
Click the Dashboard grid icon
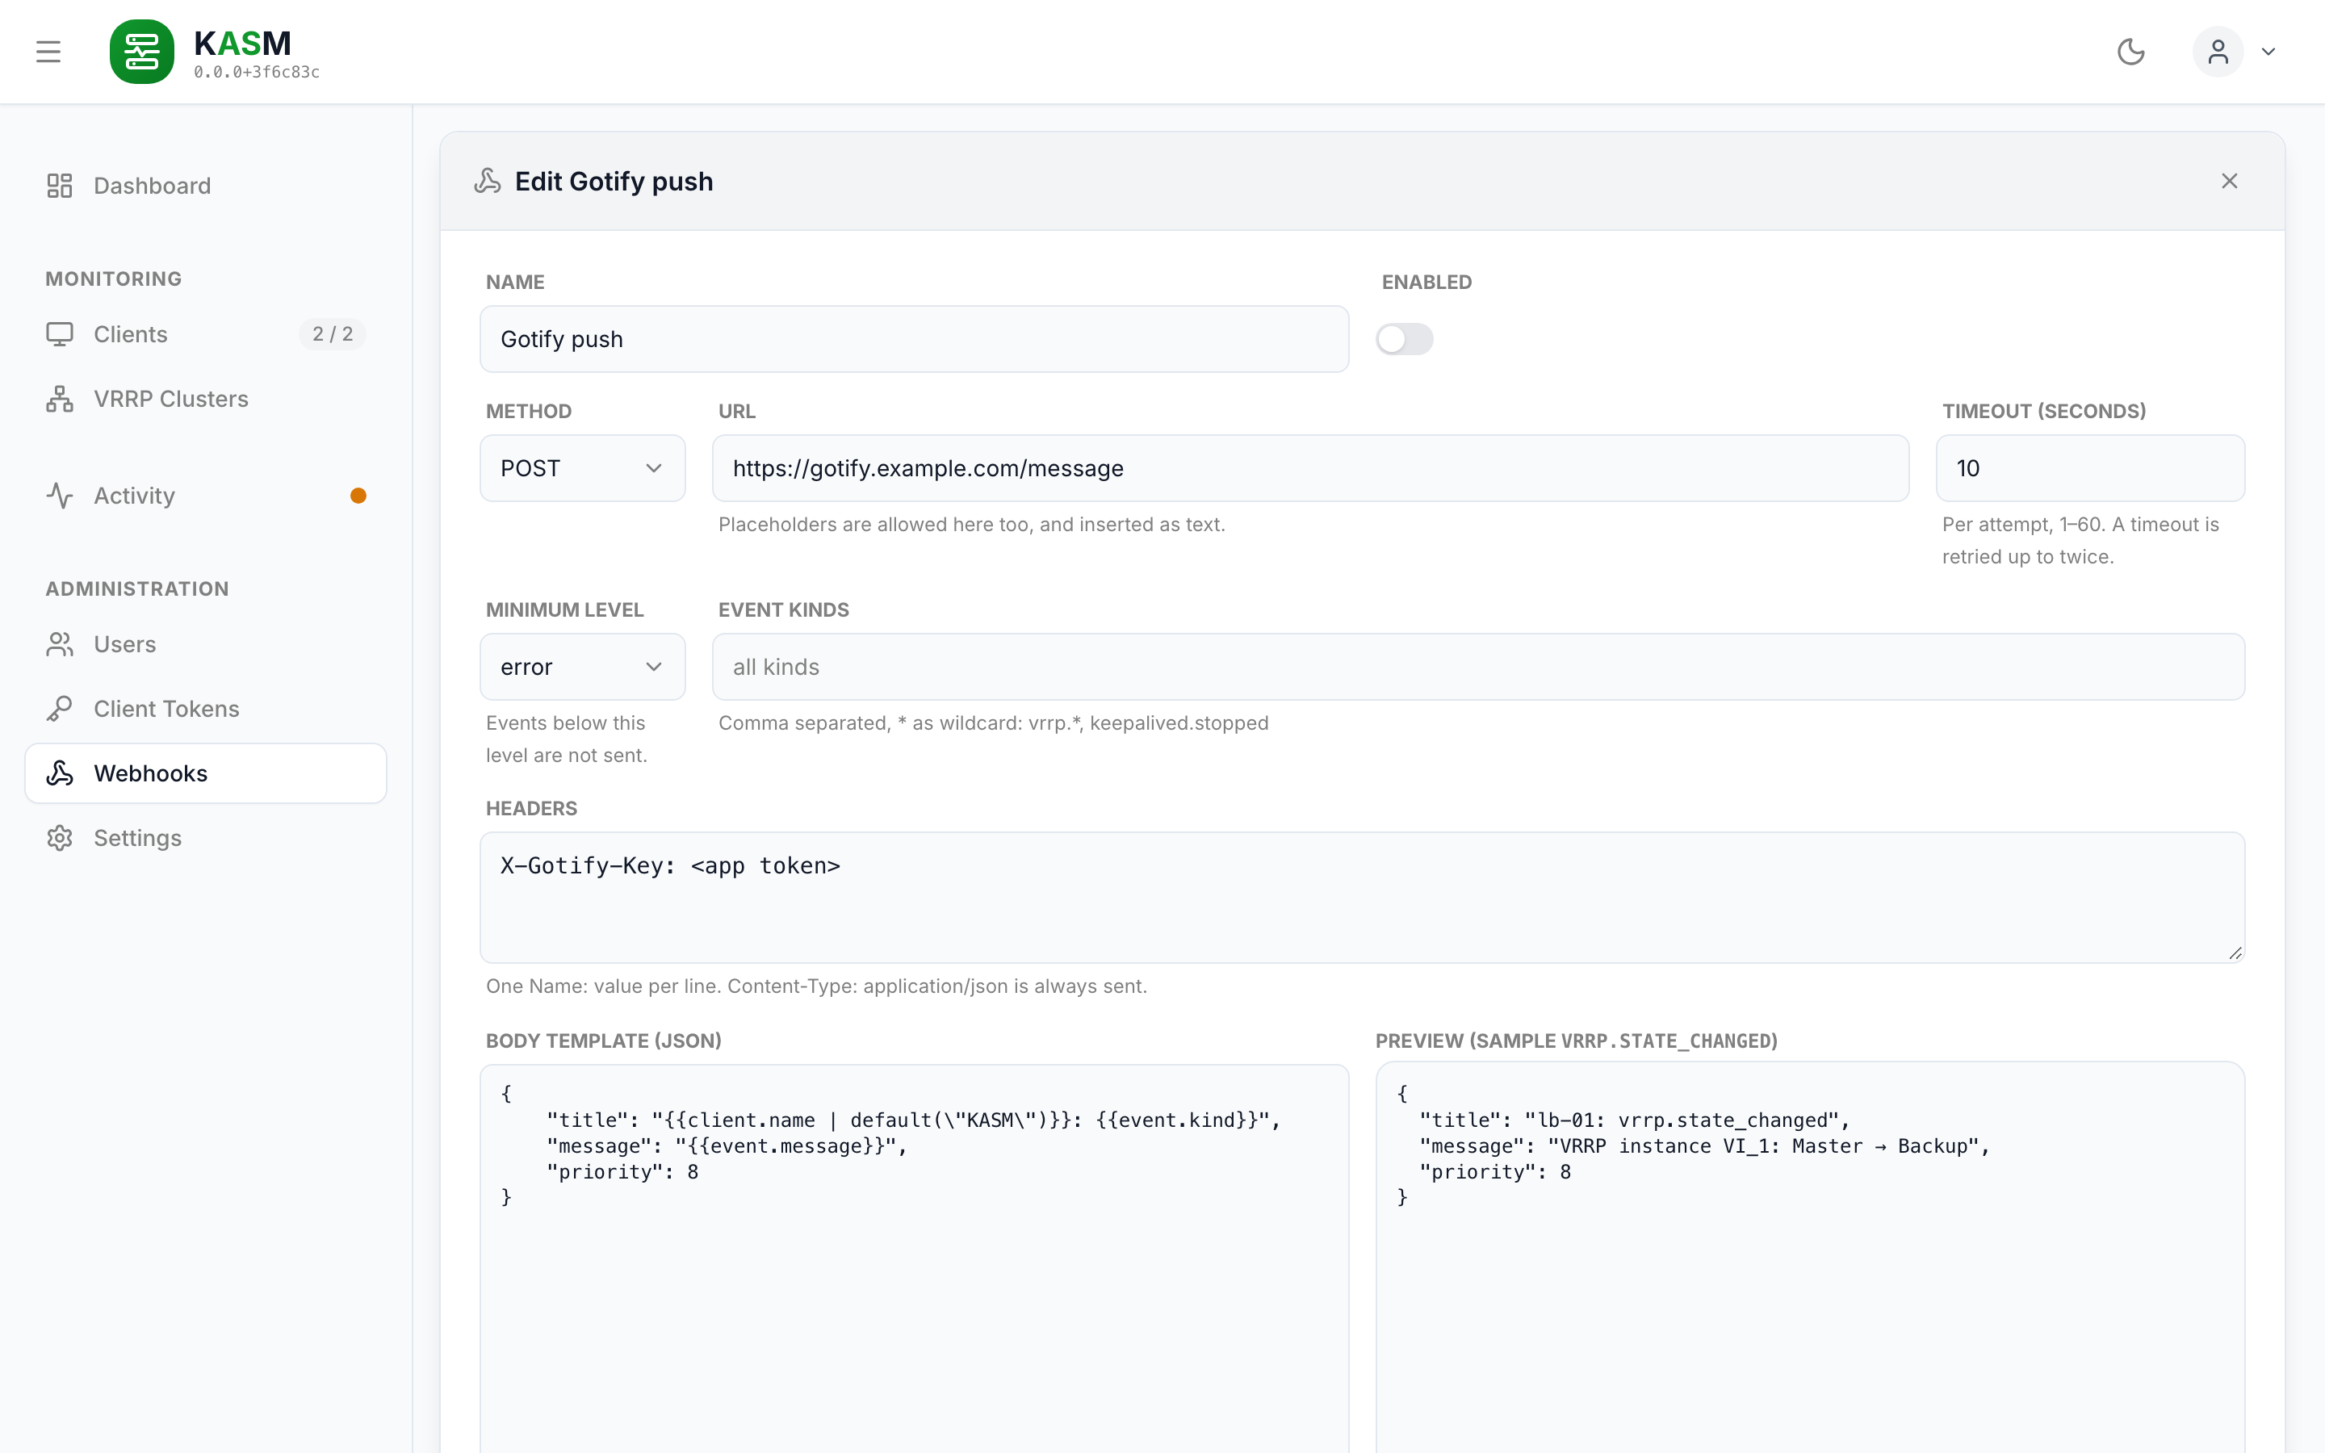tap(60, 186)
